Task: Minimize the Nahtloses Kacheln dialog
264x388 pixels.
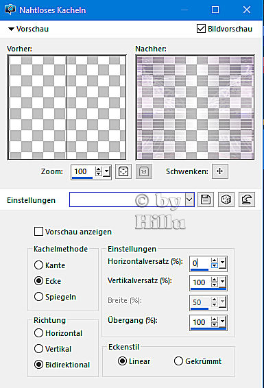Action: (184, 10)
